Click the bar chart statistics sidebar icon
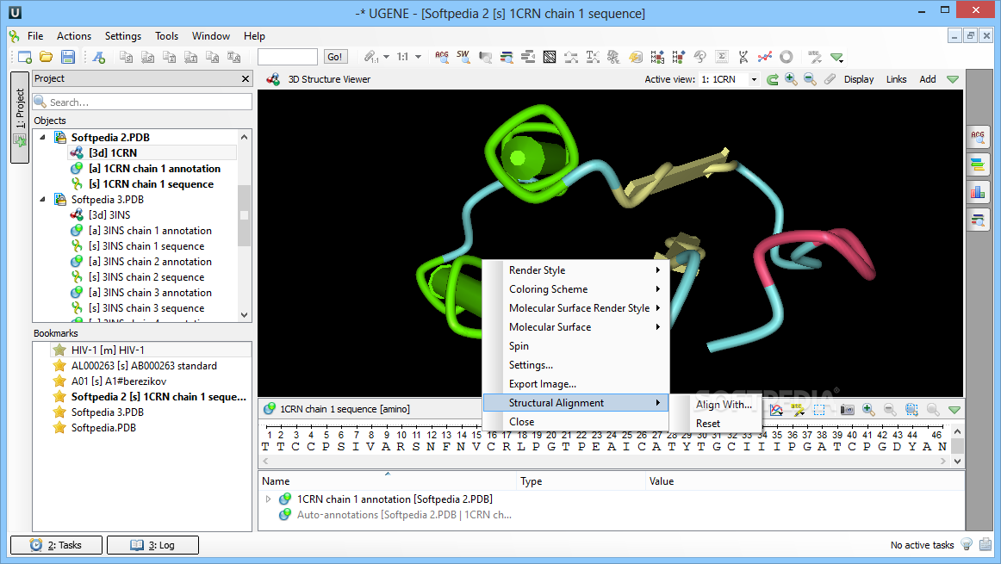 [x=978, y=192]
